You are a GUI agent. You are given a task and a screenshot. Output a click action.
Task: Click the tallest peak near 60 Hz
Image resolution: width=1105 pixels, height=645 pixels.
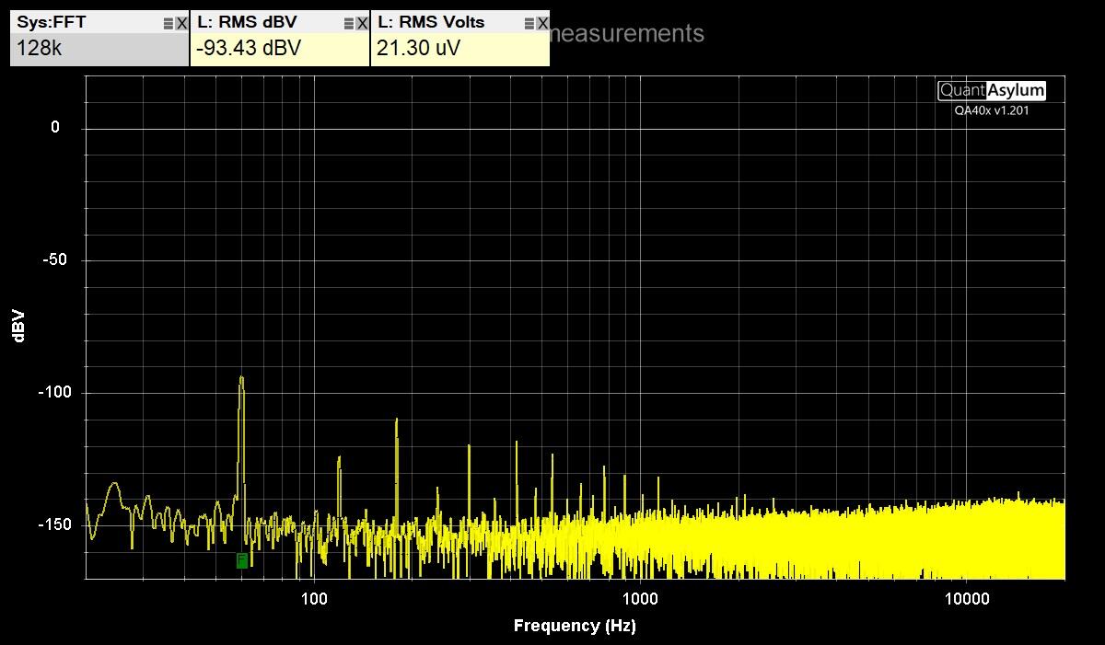point(241,379)
